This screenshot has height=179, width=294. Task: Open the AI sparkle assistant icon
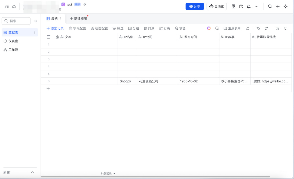(286, 6)
